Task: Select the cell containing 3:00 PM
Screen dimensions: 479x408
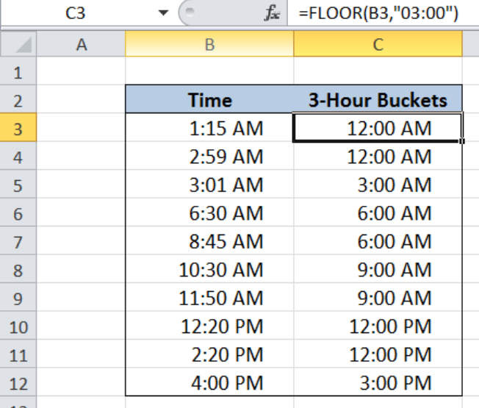Action: (x=378, y=382)
